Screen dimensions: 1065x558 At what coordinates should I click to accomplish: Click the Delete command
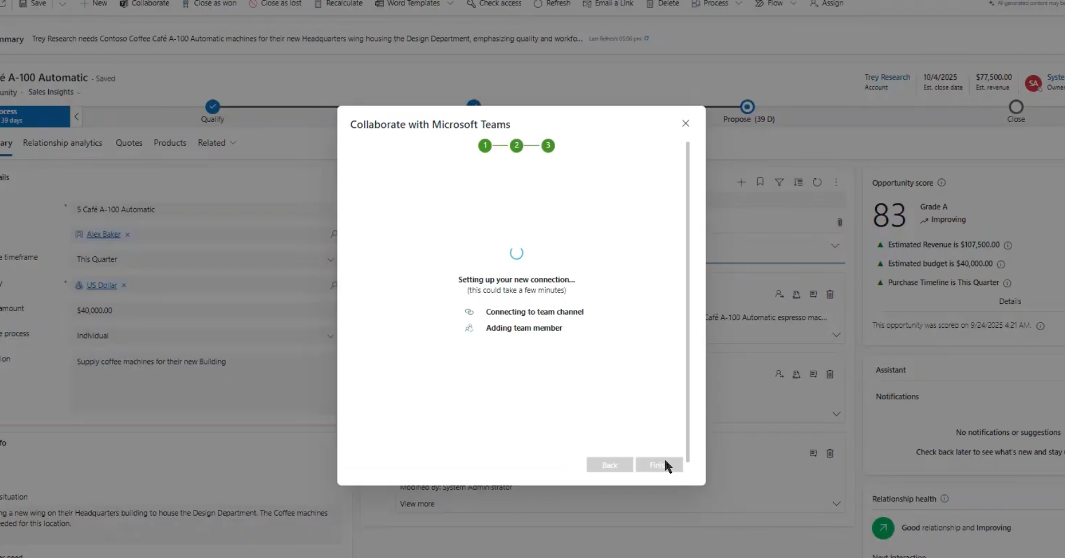click(x=662, y=4)
